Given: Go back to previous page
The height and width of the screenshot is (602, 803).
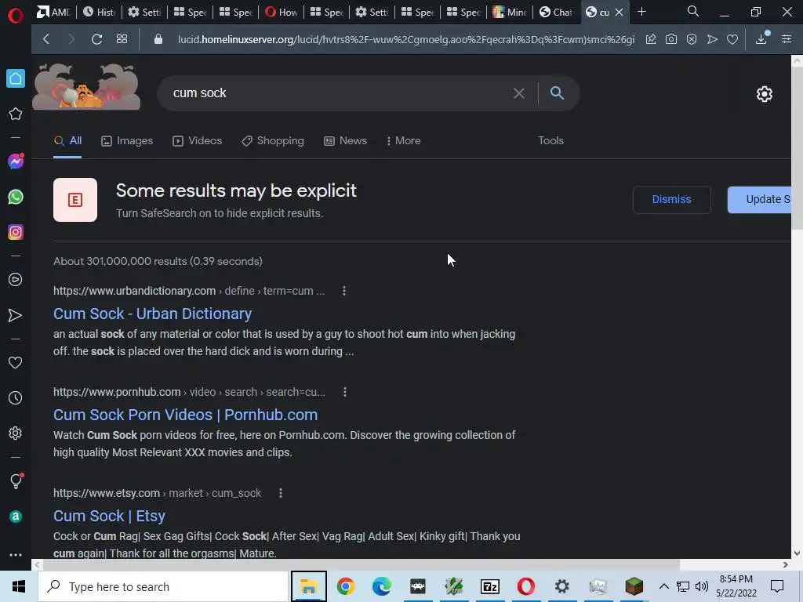Looking at the screenshot, I should 46,39.
